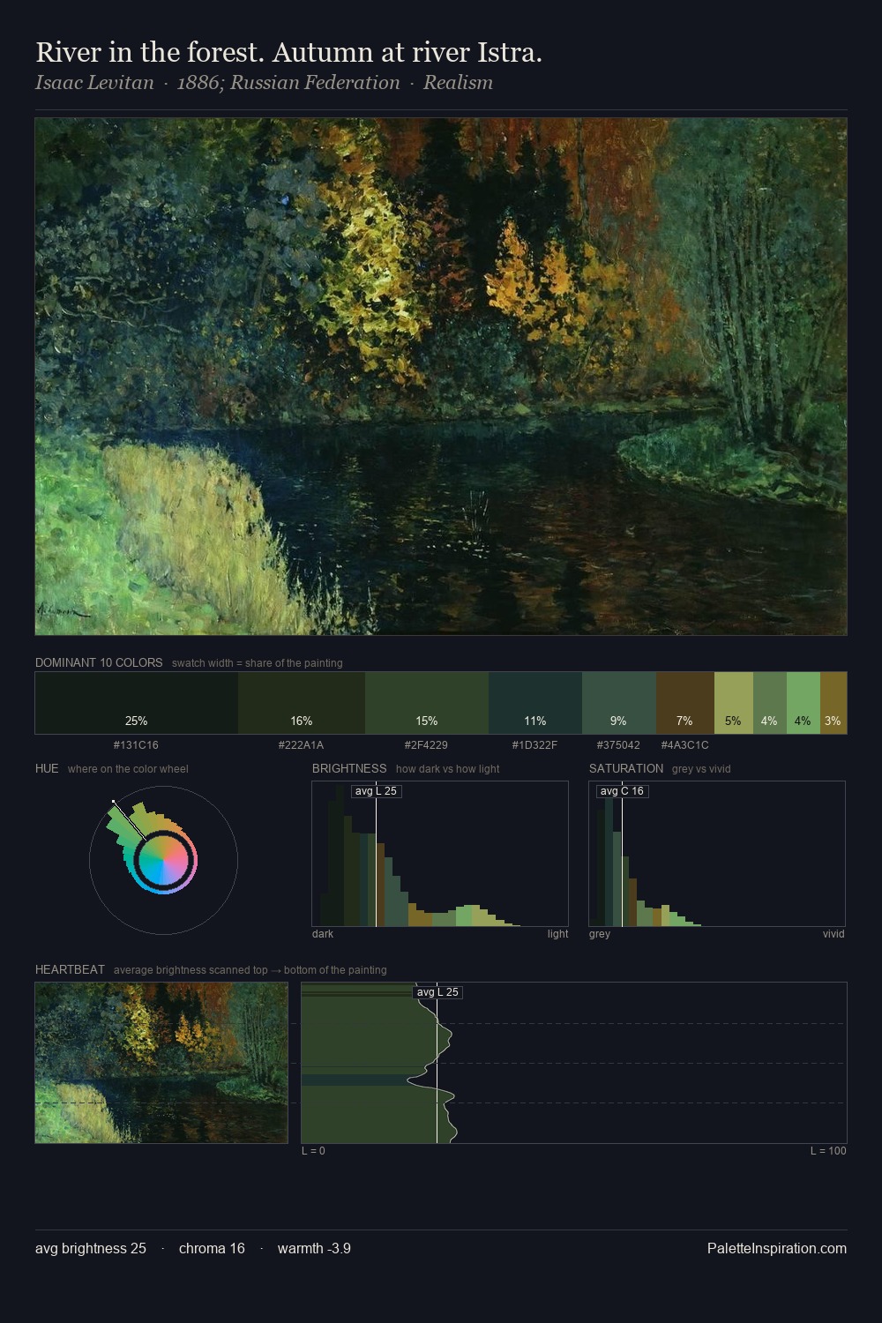Click the brightness histogram chart

[x=440, y=854]
